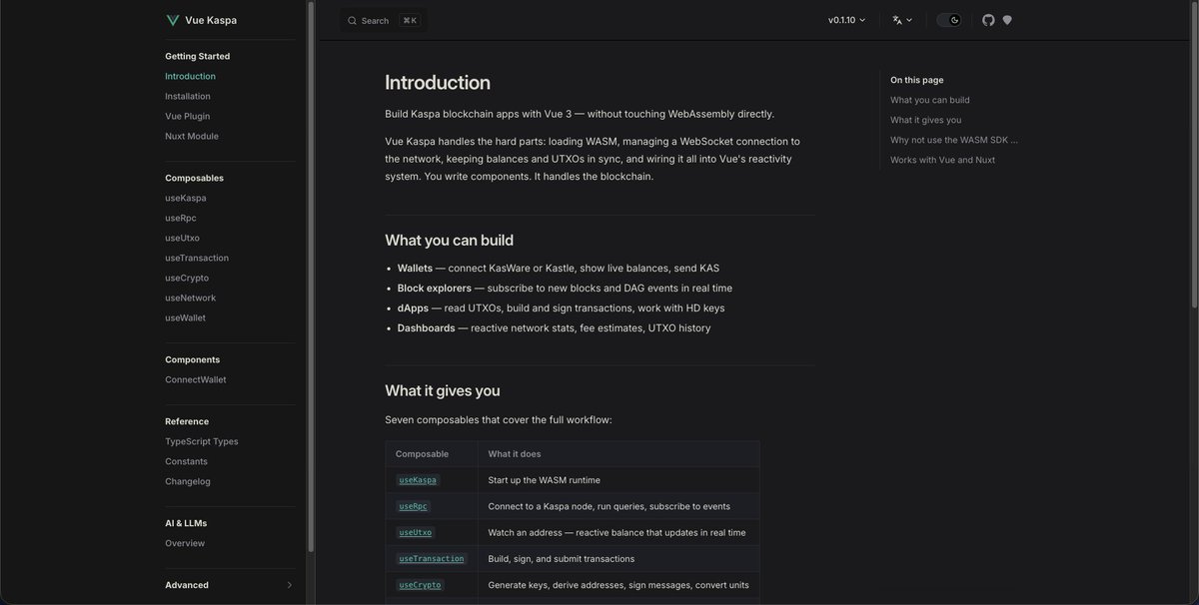Viewport: 1199px width, 605px height.
Task: Click the dApps bullet item
Action: (x=561, y=308)
